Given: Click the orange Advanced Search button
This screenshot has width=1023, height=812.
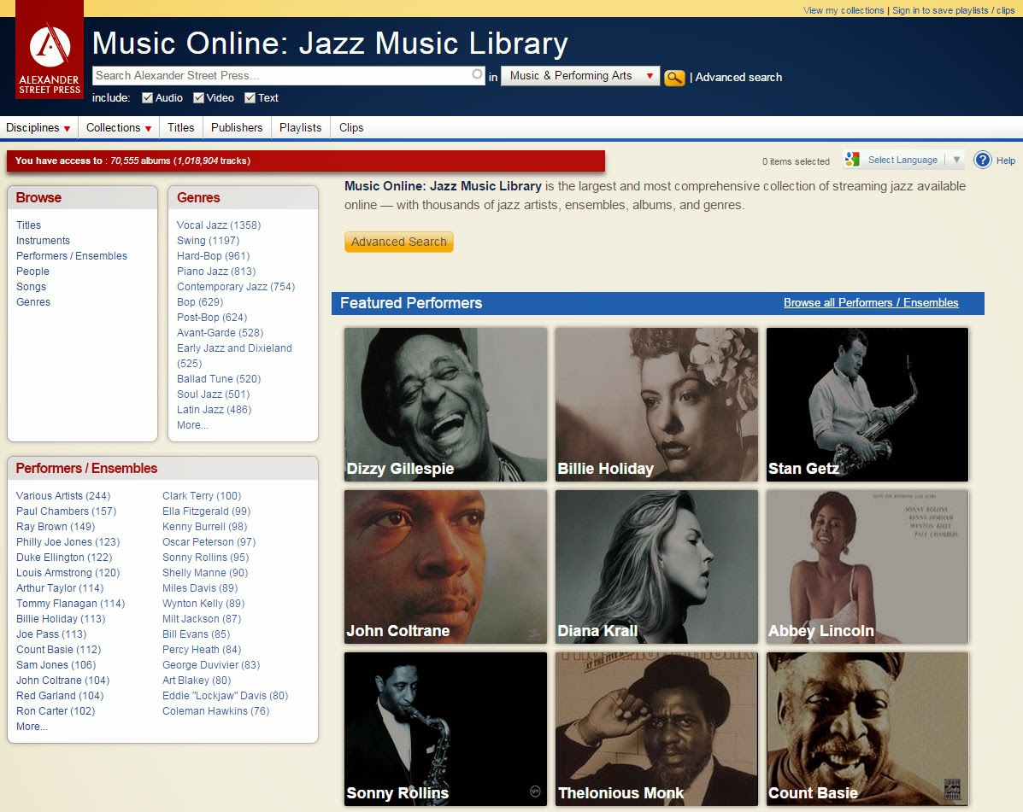Looking at the screenshot, I should coord(398,242).
